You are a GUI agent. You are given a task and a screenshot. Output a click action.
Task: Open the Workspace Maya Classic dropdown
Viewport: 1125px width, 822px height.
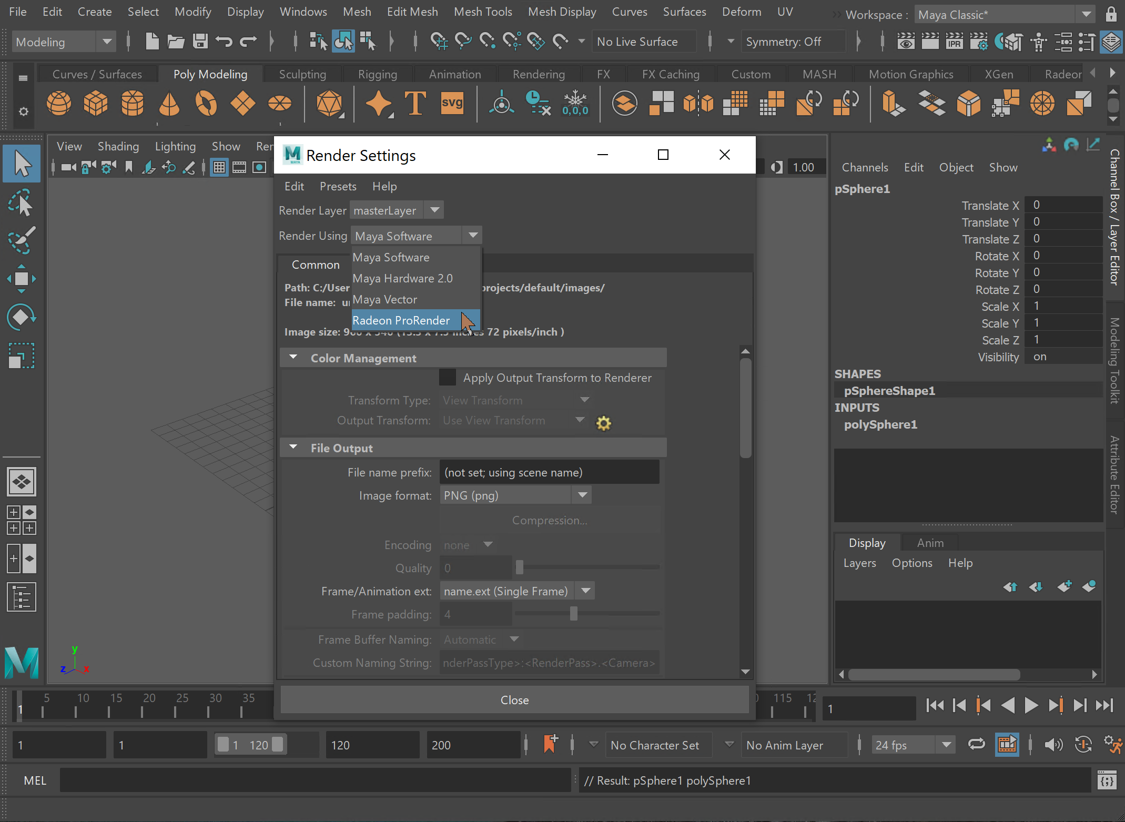[x=1005, y=15]
